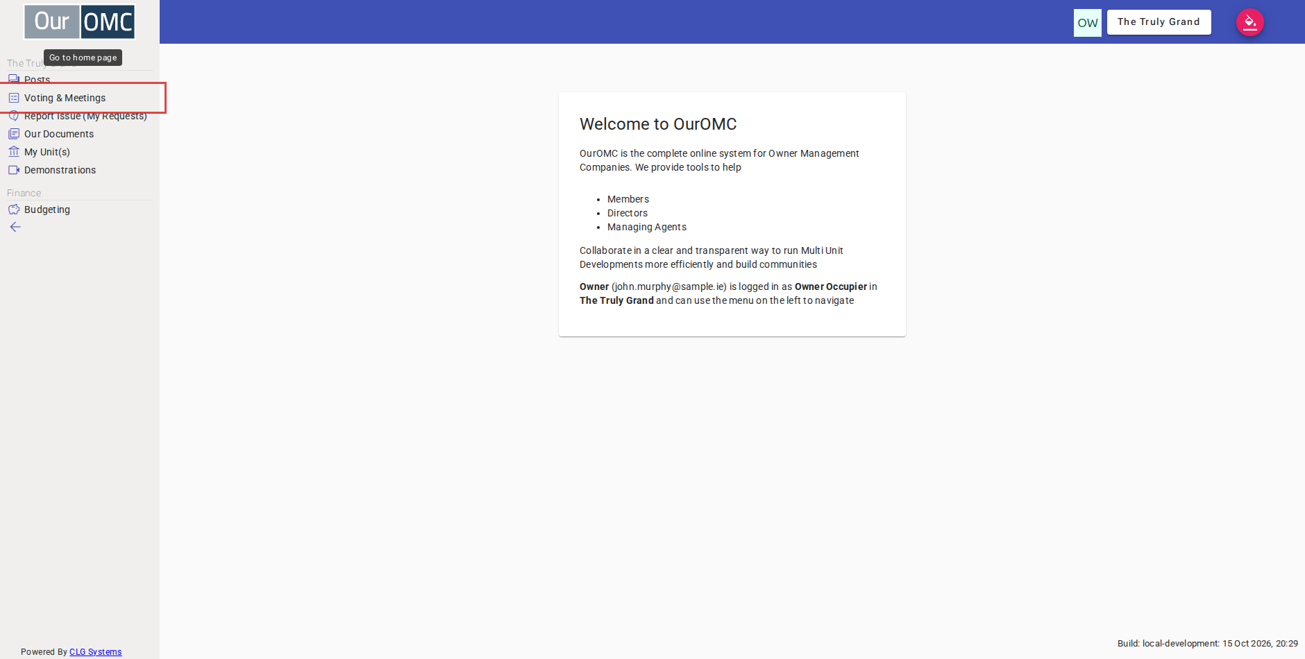The image size is (1305, 659).
Task: Open the Demonstrations menu item
Action: tap(80, 170)
